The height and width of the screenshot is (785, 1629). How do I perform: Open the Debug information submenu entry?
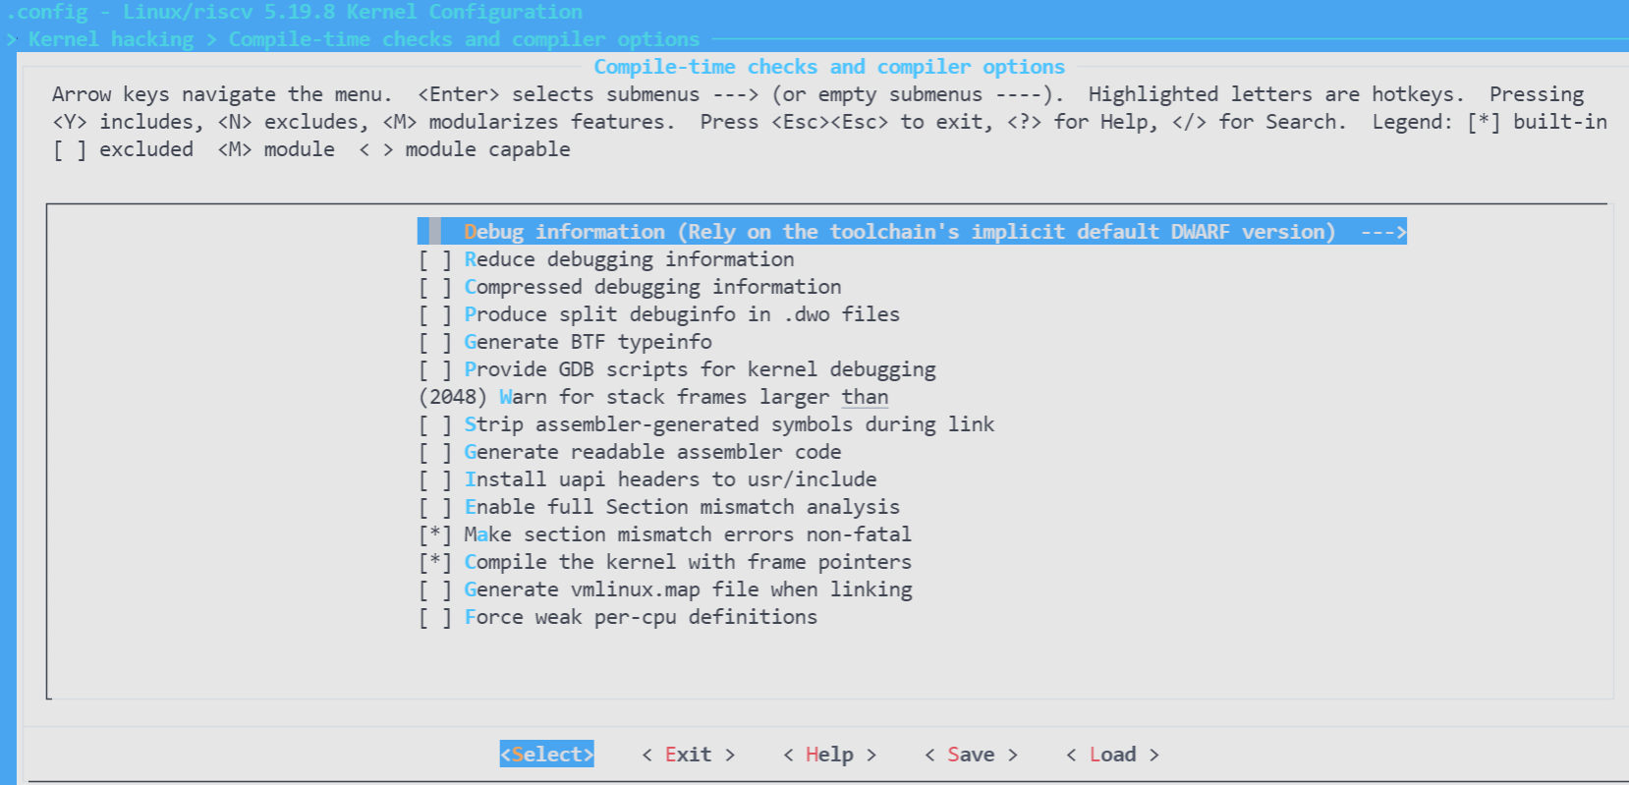[912, 232]
